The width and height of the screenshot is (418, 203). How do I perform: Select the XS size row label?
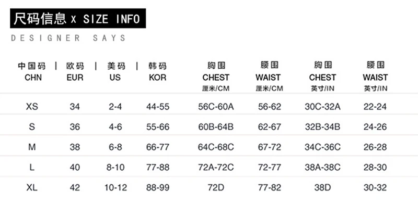[32, 107]
